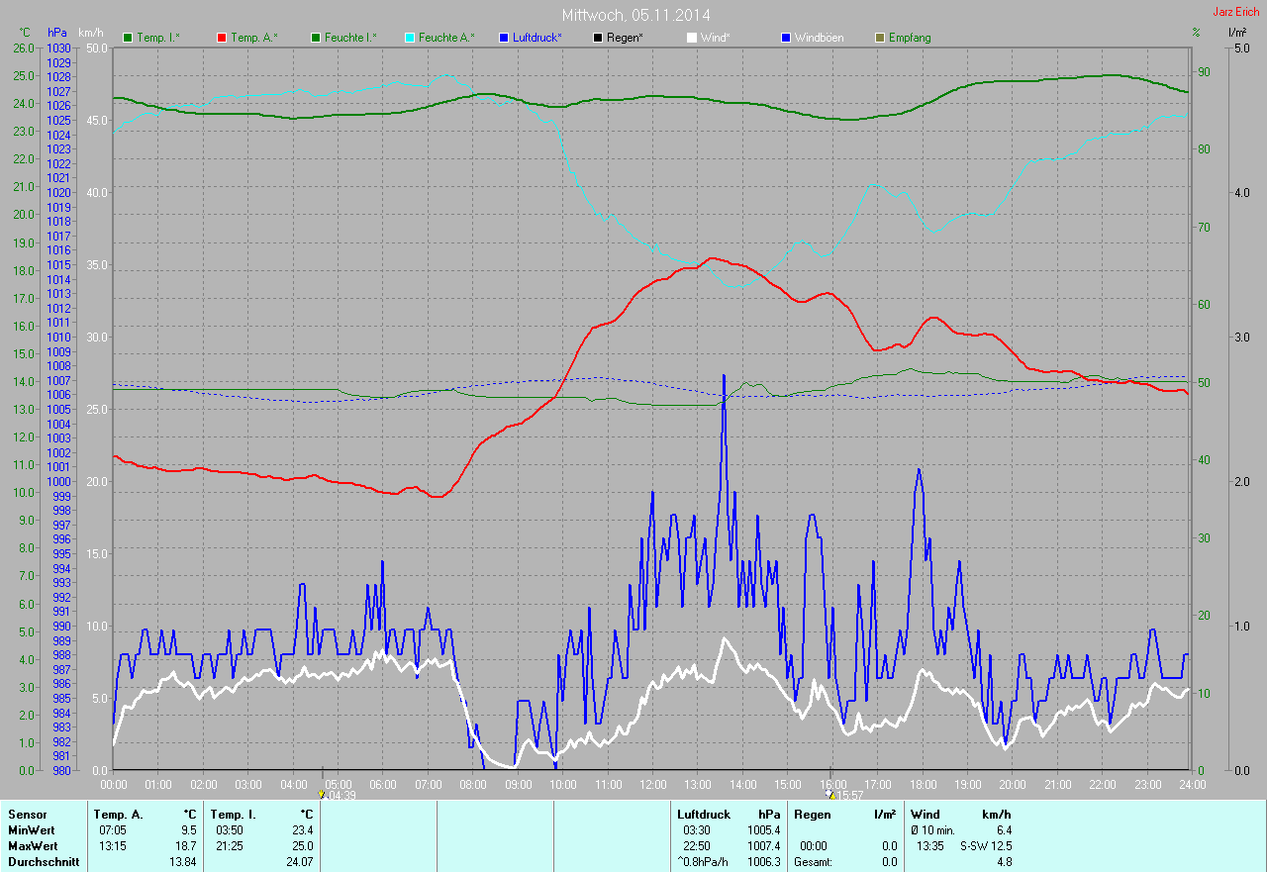Viewport: 1267px width, 872px height.
Task: Click the red swatch beside Temp. A. legend
Action: click(222, 38)
